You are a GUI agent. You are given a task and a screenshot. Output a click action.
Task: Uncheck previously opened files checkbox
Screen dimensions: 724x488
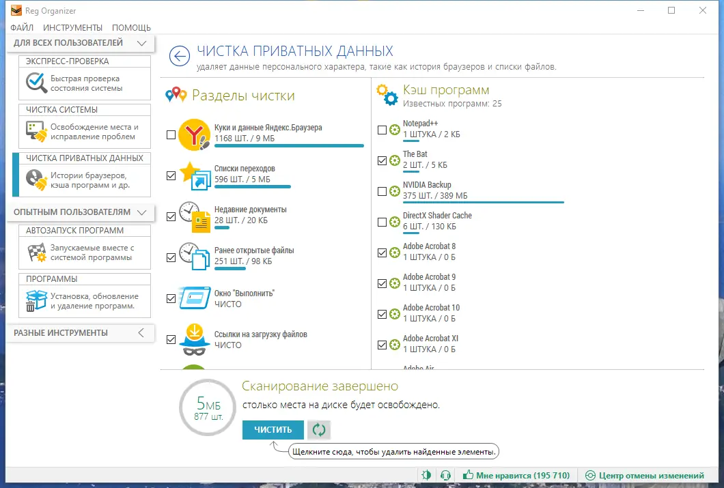(171, 257)
